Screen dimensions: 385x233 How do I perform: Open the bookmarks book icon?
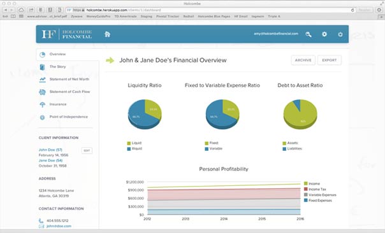13,17
